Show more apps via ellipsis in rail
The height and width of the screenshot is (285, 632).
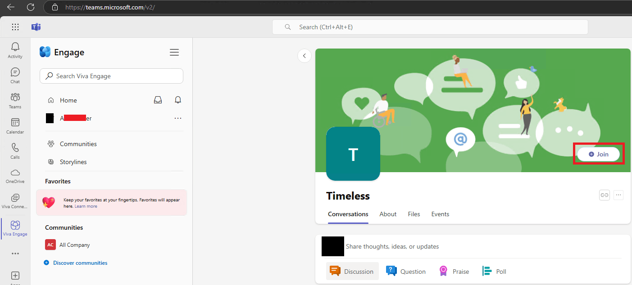click(15, 254)
